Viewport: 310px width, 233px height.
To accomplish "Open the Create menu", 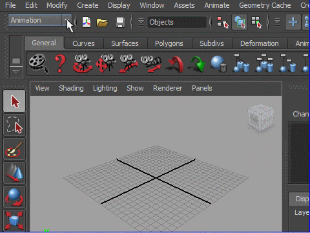I will 88,5.
